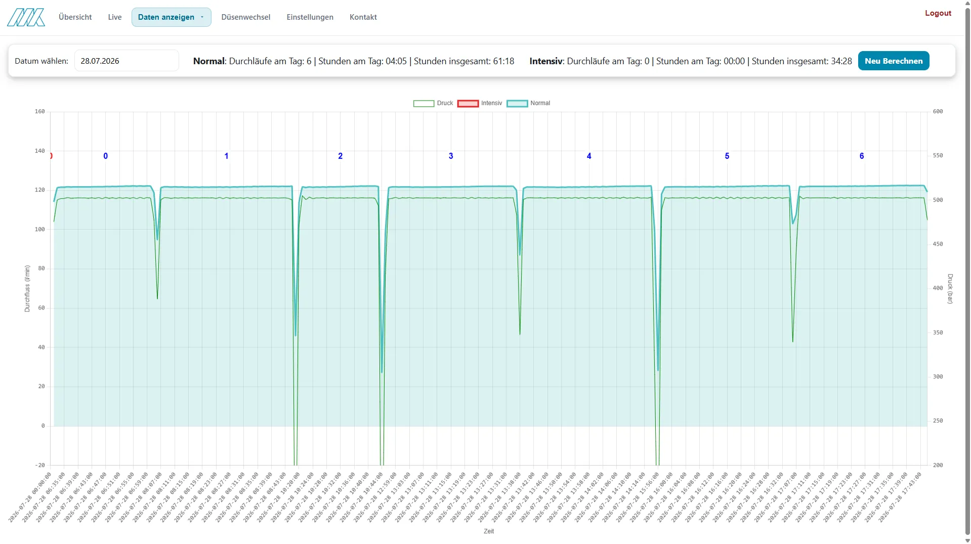The height and width of the screenshot is (544, 971).
Task: Click run marker 3 in chart
Action: tap(451, 156)
